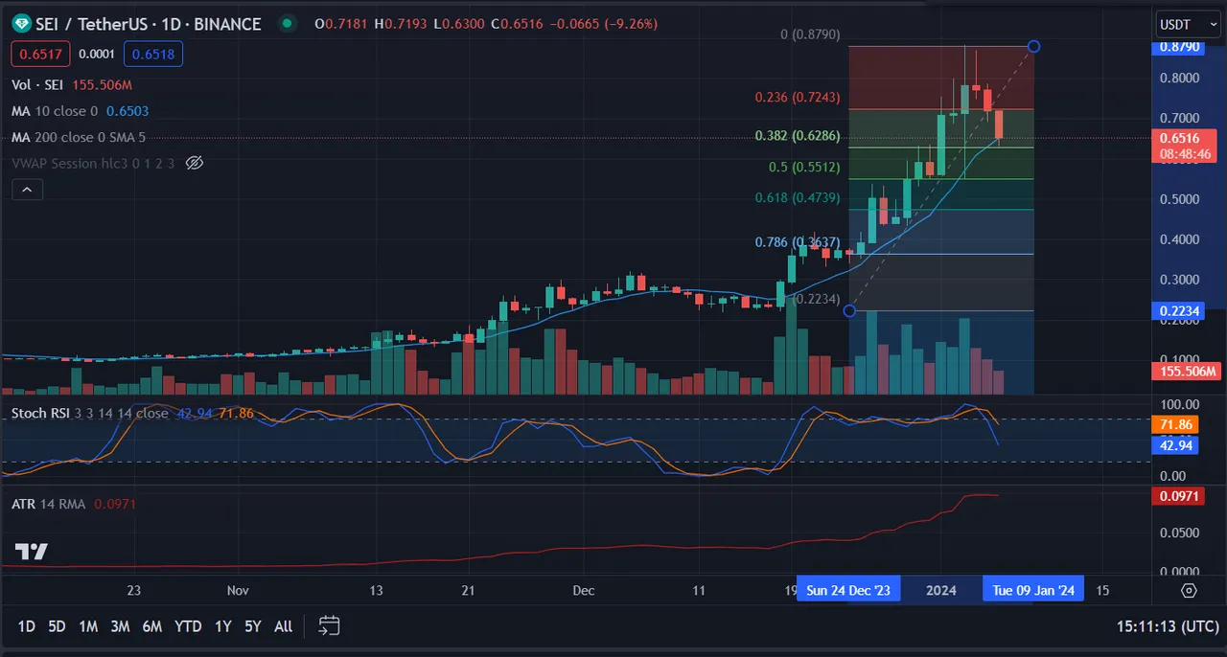Open the go-to-date calendar icon
This screenshot has height=657, width=1227.
tap(330, 626)
